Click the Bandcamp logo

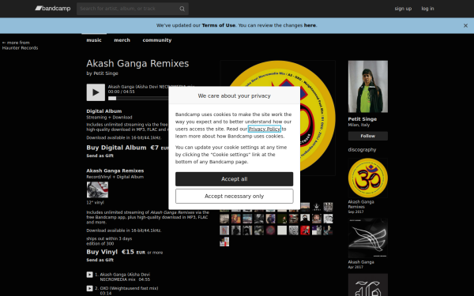(53, 9)
